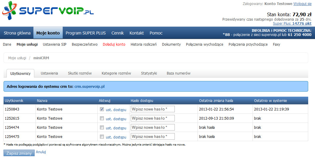Screen dimensions: 315x160
Task: Open Program SUPER PLUS page
Action: [x=85, y=33]
